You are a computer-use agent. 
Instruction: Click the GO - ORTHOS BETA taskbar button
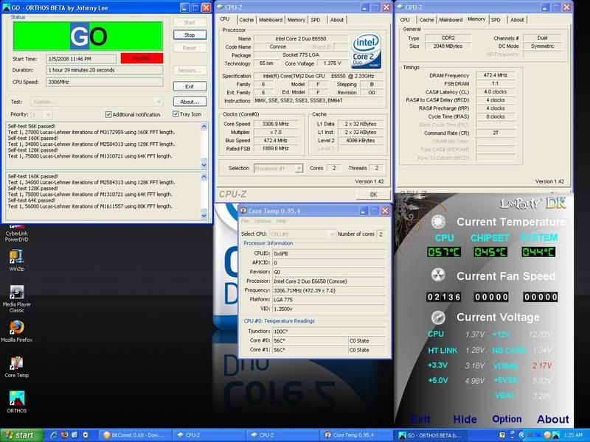point(429,435)
